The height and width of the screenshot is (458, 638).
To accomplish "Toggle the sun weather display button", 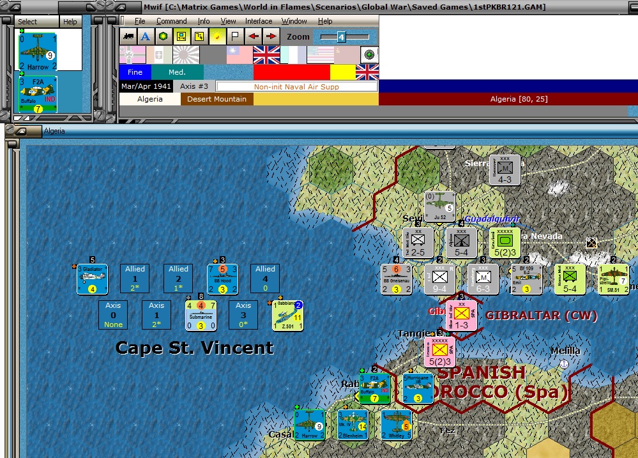I will pos(217,36).
